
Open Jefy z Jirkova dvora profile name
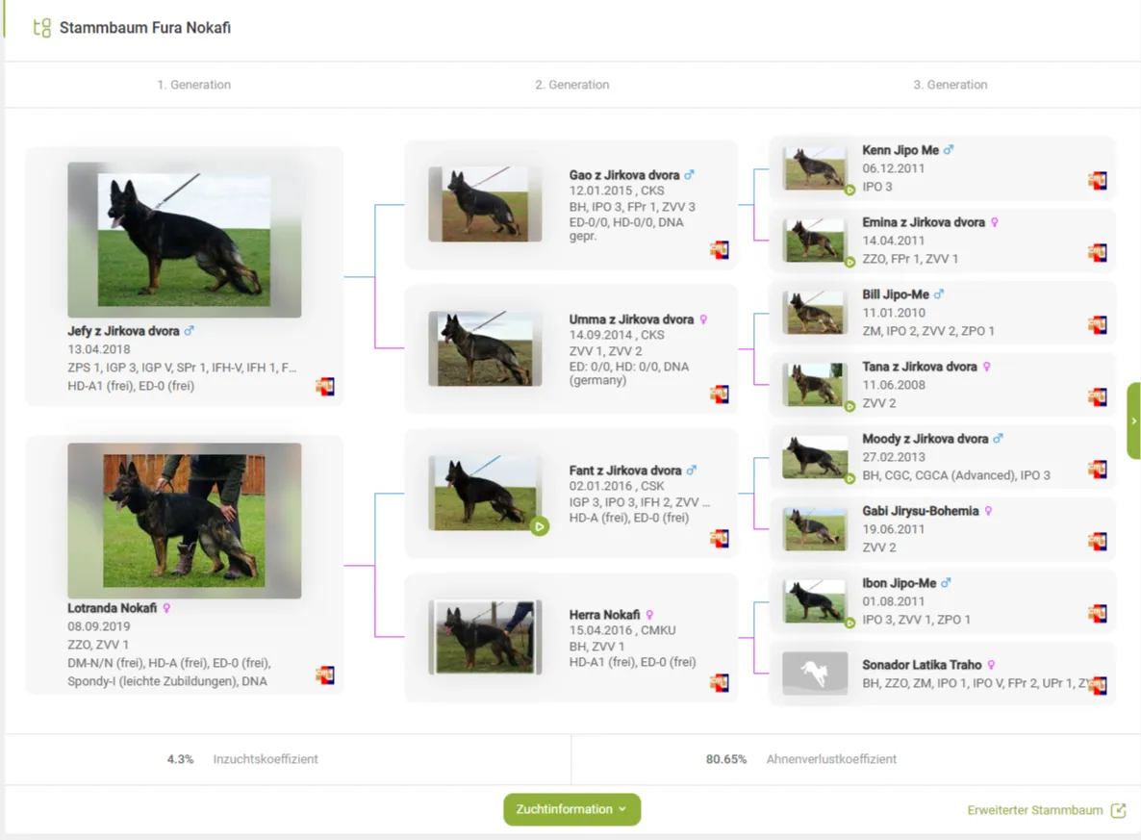[x=123, y=331]
